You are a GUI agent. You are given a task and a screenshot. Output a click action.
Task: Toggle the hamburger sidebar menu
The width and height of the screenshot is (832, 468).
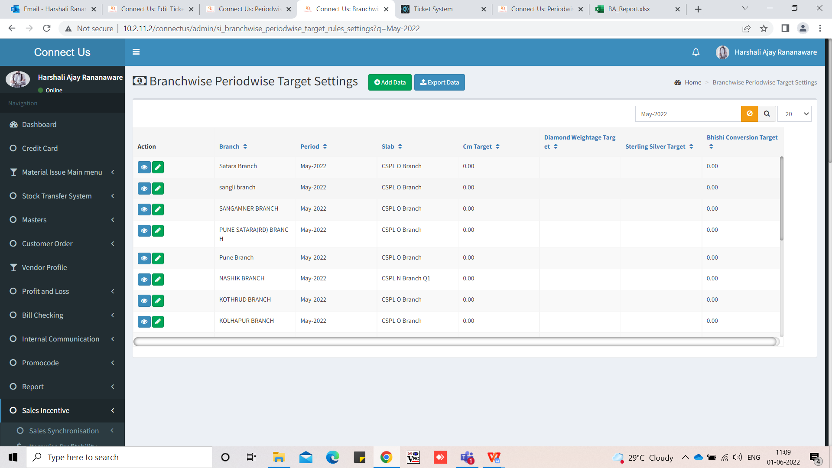(136, 52)
